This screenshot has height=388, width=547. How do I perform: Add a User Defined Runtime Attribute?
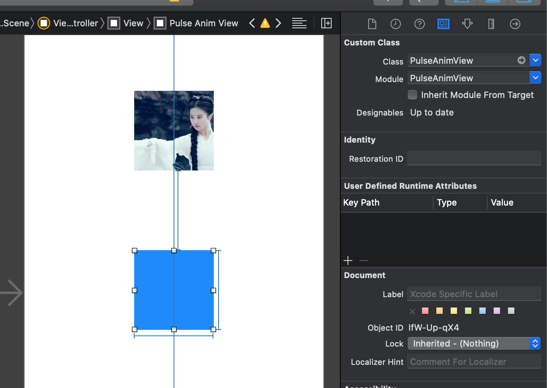(348, 260)
